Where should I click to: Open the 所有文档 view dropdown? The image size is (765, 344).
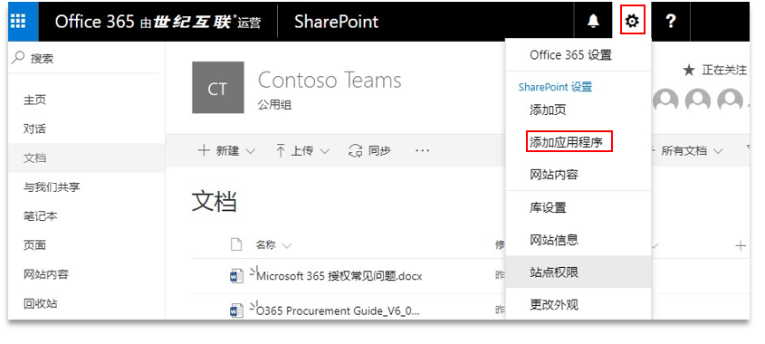click(692, 151)
